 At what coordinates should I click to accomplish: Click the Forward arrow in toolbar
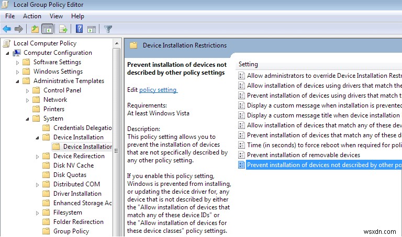pos(19,29)
